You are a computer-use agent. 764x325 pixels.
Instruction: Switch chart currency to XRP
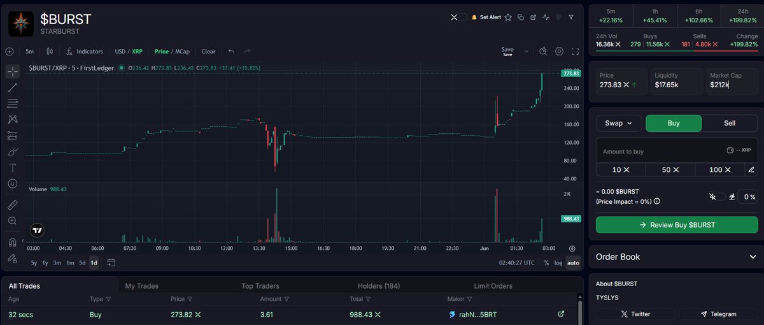pos(137,52)
